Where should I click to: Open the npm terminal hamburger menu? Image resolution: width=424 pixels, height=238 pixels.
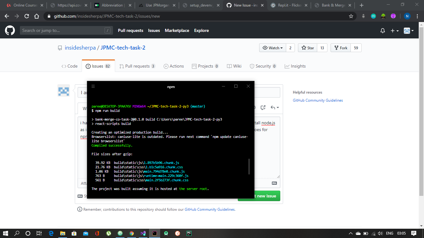pos(93,86)
